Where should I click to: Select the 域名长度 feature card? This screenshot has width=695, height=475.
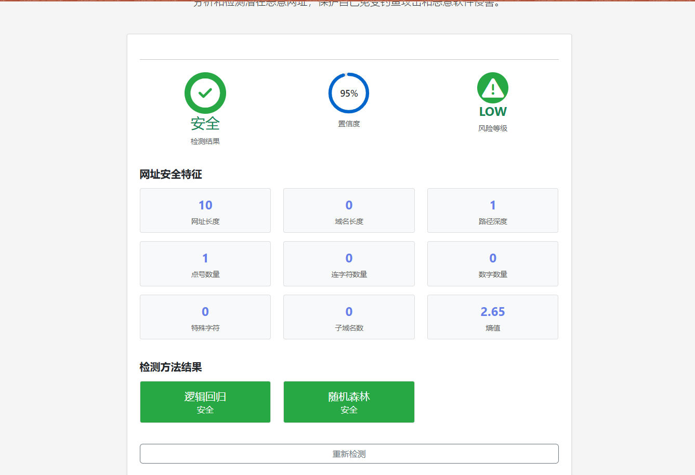(349, 210)
